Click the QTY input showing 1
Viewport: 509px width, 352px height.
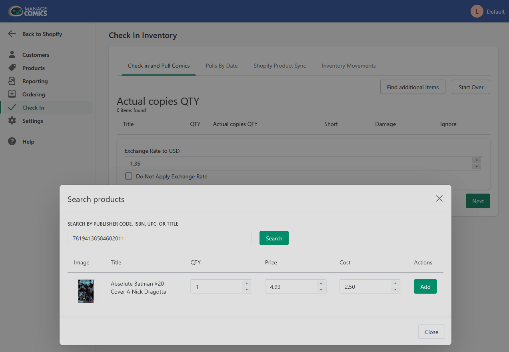click(221, 286)
